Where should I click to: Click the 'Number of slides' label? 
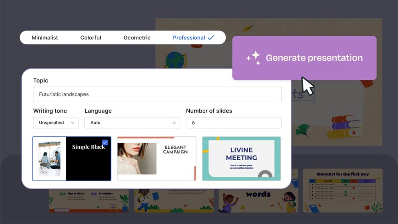(x=209, y=111)
